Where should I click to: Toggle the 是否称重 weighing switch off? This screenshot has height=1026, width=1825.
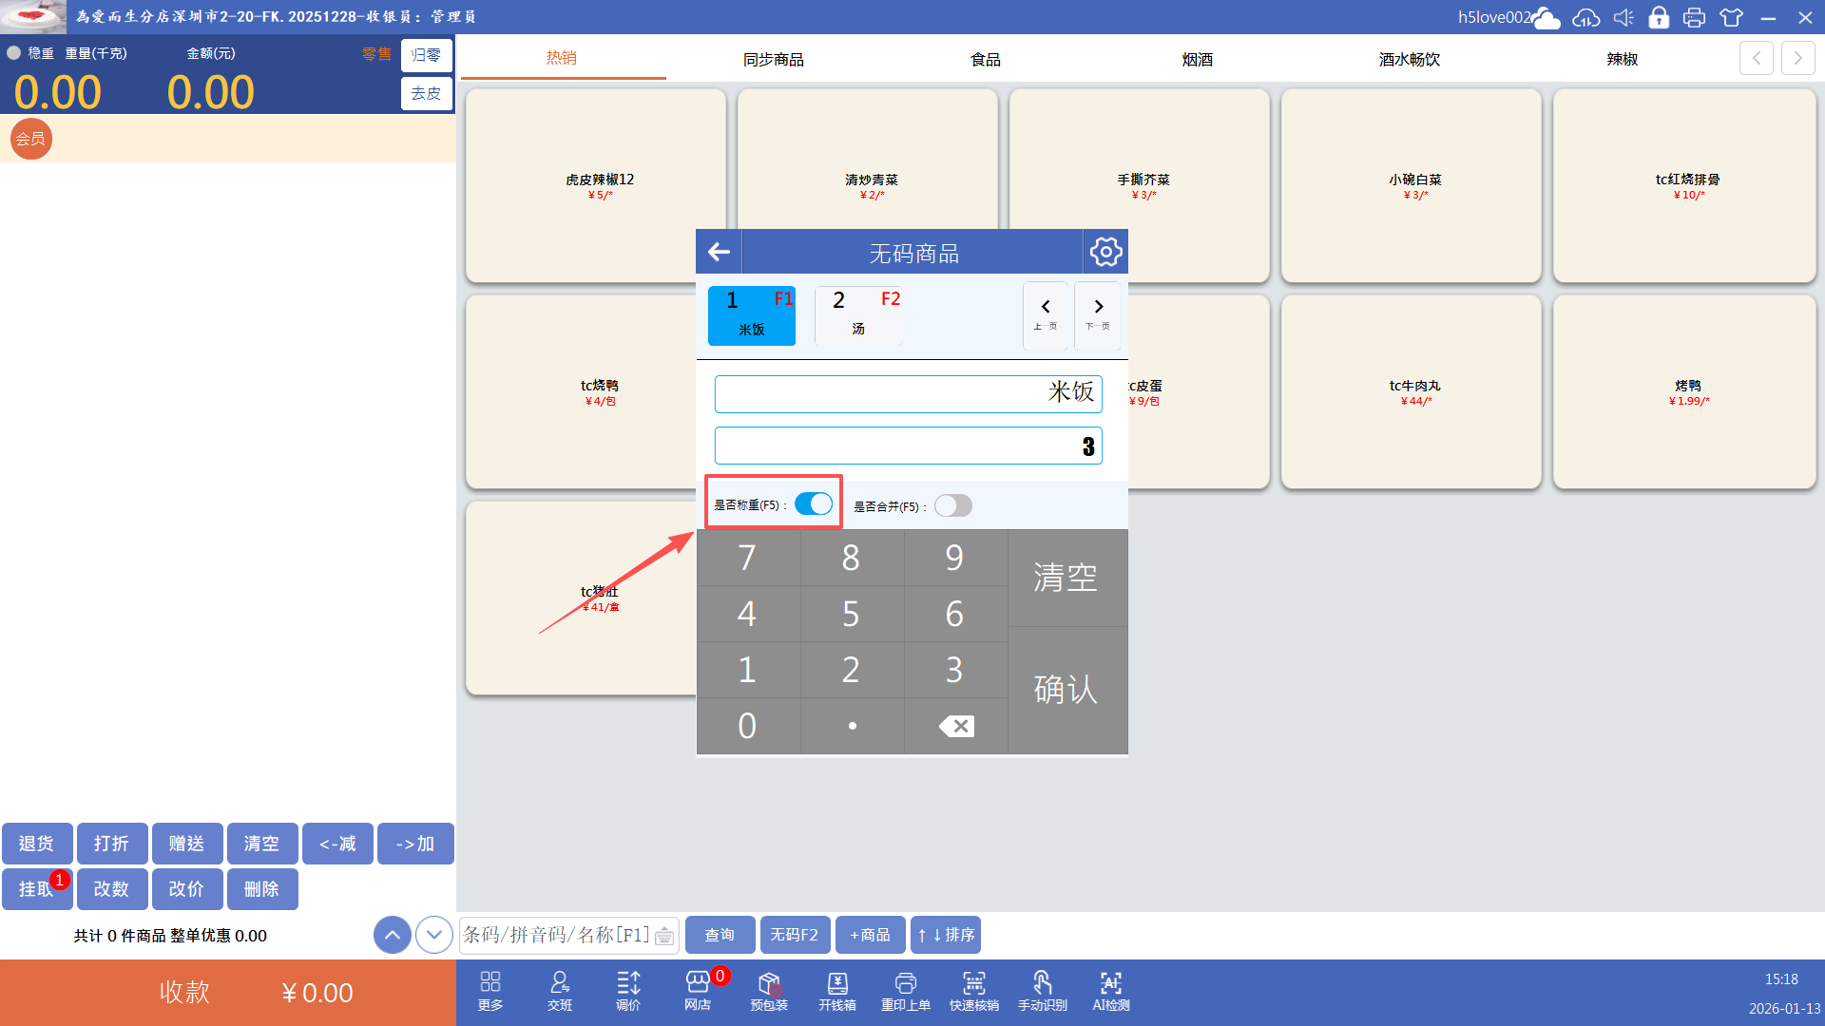[814, 504]
